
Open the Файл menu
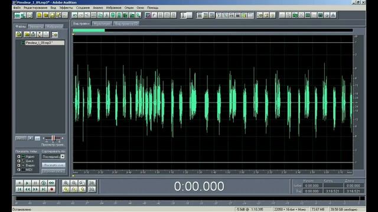pyautogui.click(x=17, y=8)
